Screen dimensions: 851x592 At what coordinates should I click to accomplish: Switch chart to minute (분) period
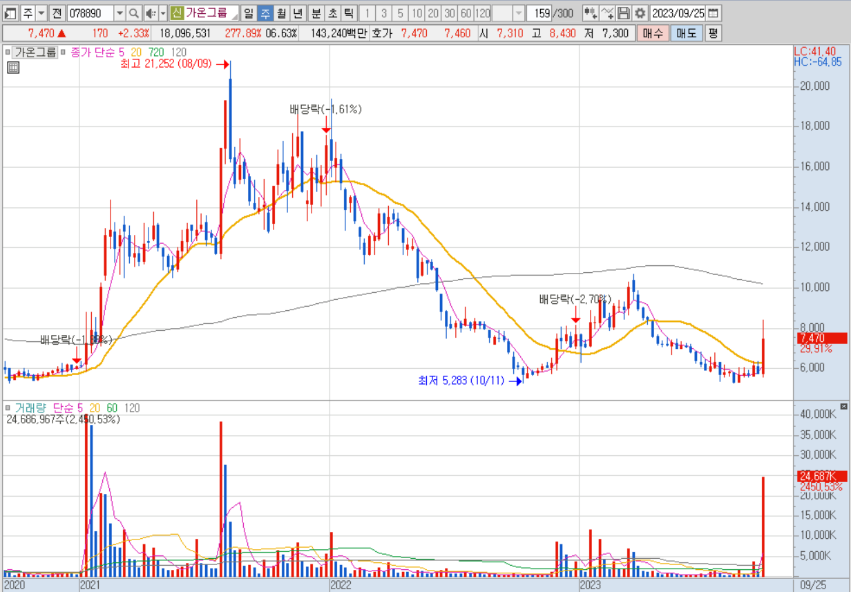pyautogui.click(x=316, y=13)
